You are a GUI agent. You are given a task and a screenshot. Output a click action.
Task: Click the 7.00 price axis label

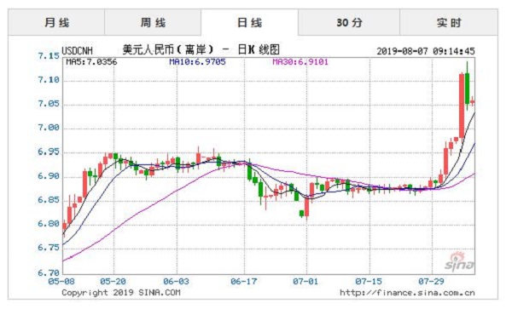[49, 128]
